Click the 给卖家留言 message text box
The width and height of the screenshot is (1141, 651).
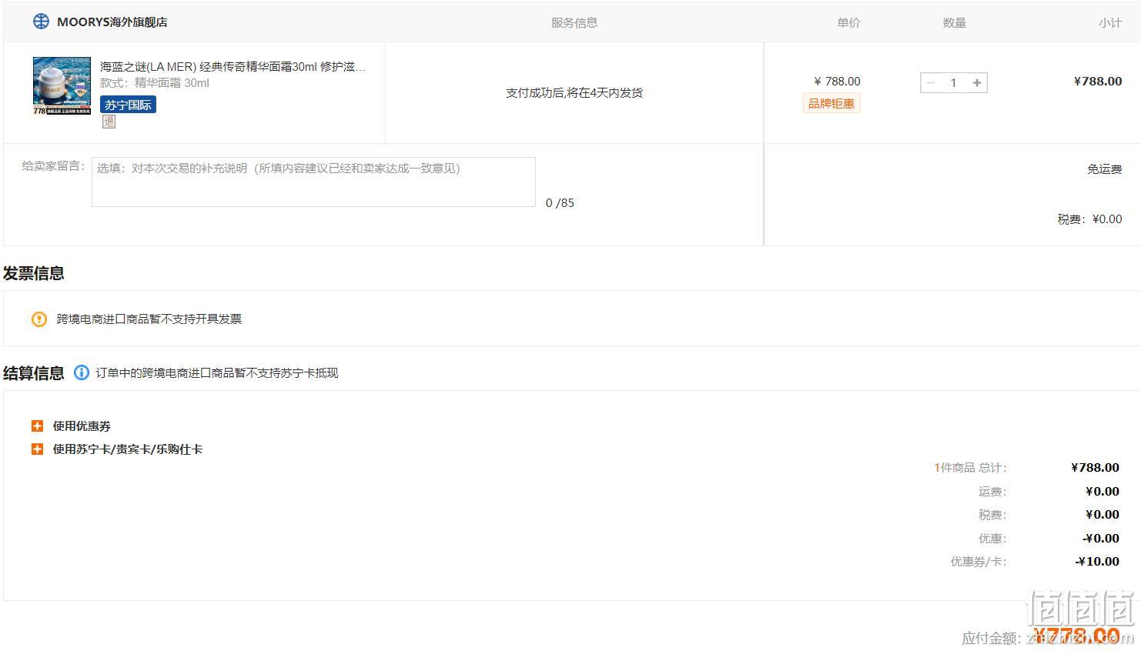point(313,182)
